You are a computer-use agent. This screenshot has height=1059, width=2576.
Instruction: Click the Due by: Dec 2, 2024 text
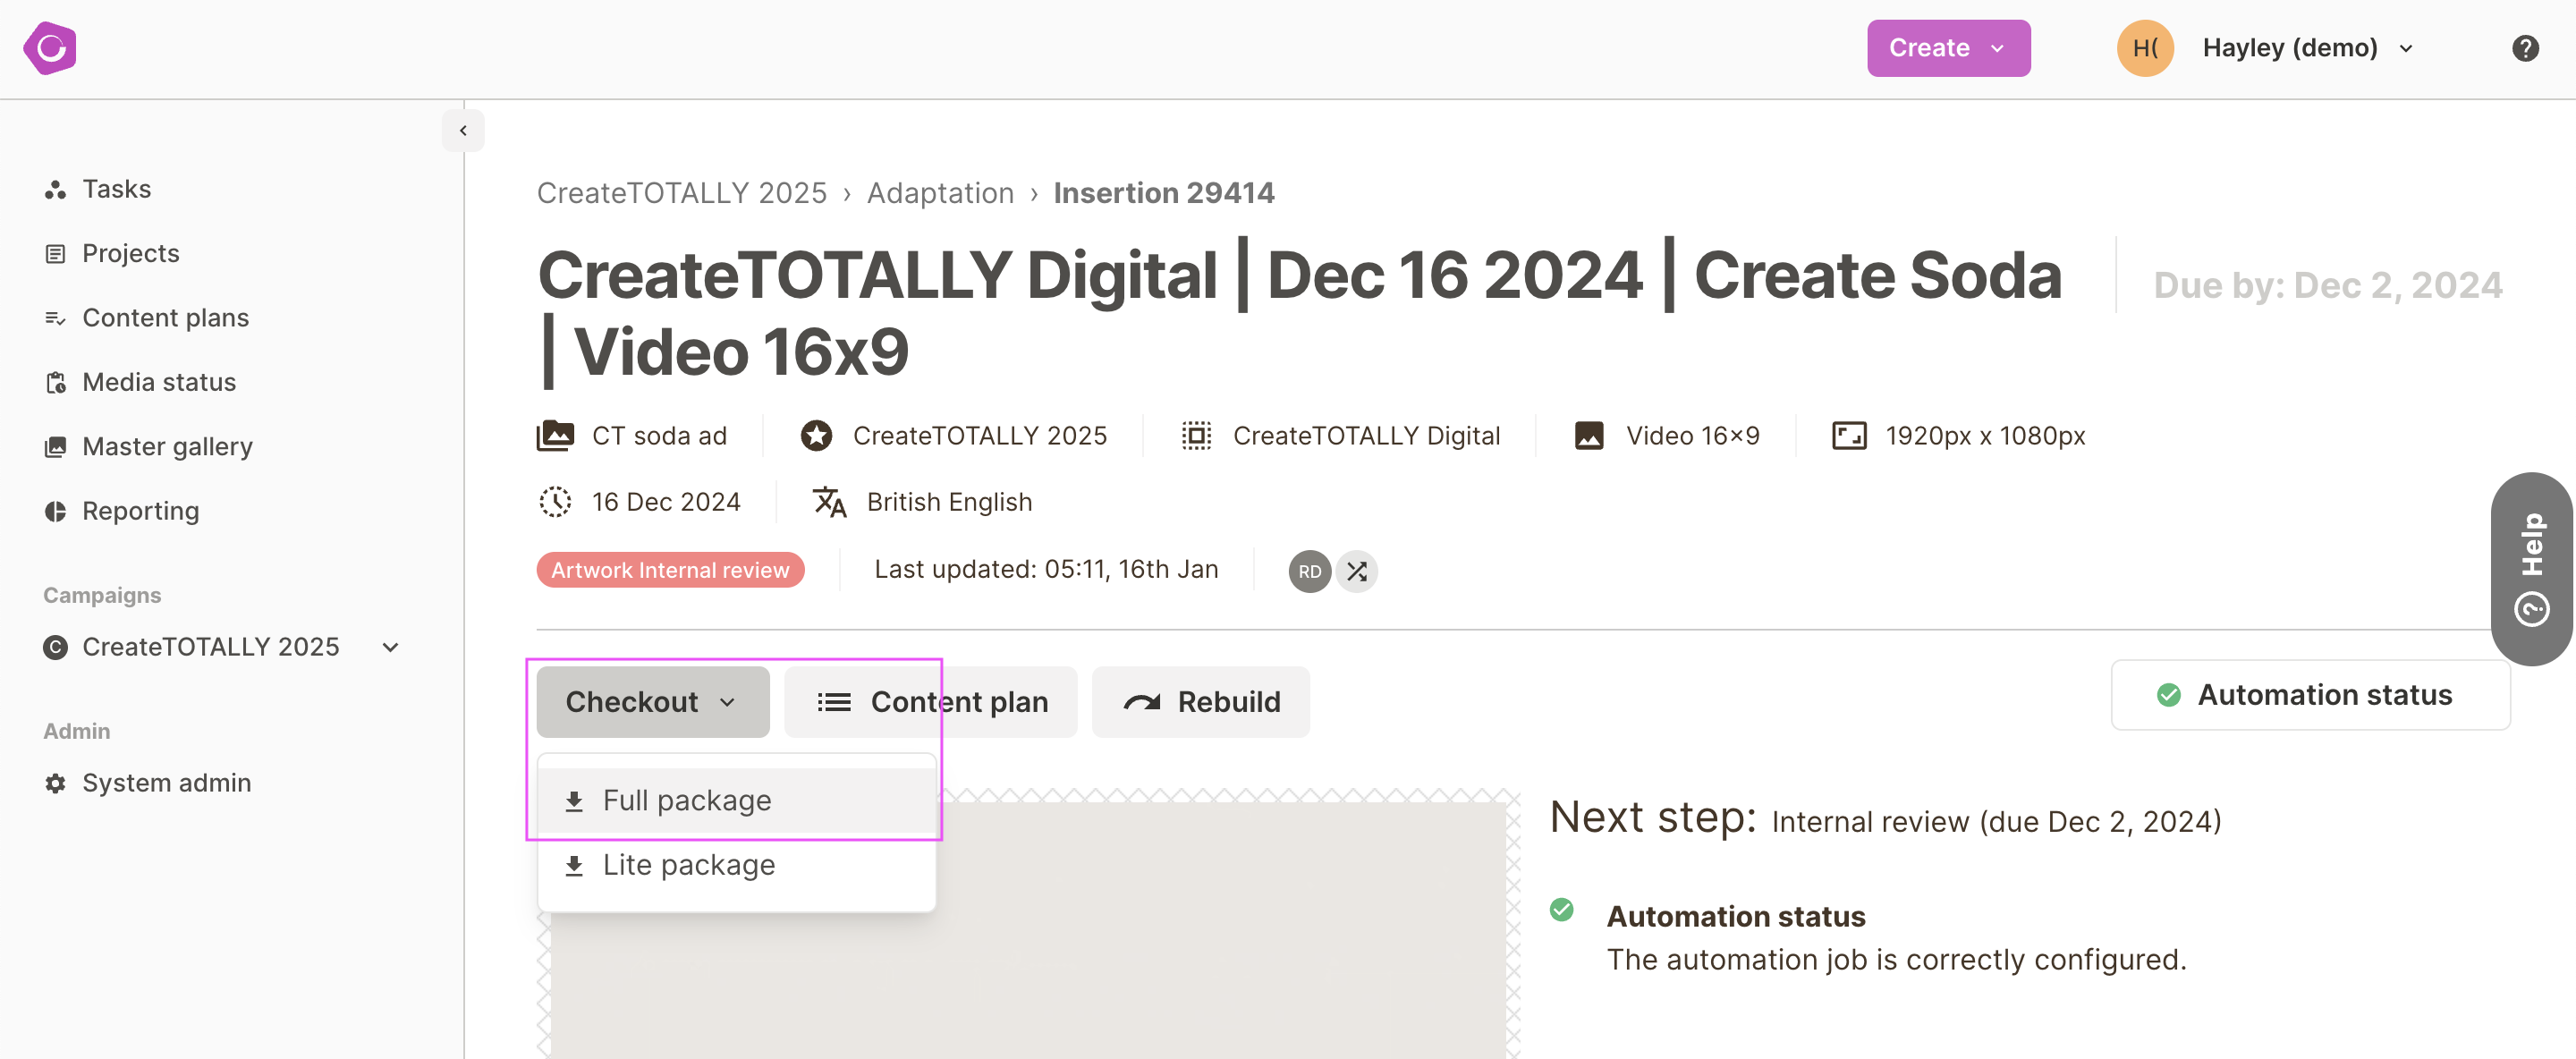[x=2327, y=285]
